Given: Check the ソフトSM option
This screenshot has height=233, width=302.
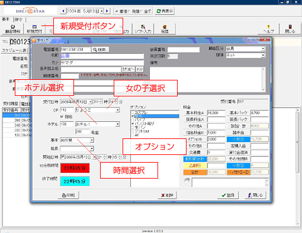Looking at the screenshot, I should click(133, 131).
